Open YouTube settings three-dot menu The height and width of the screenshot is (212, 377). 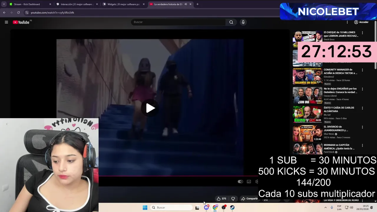(x=347, y=22)
